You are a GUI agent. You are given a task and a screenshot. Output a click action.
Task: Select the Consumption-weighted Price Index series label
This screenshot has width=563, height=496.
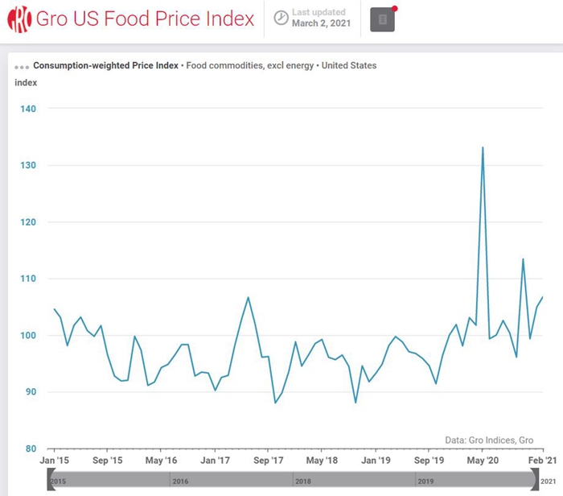(x=105, y=65)
